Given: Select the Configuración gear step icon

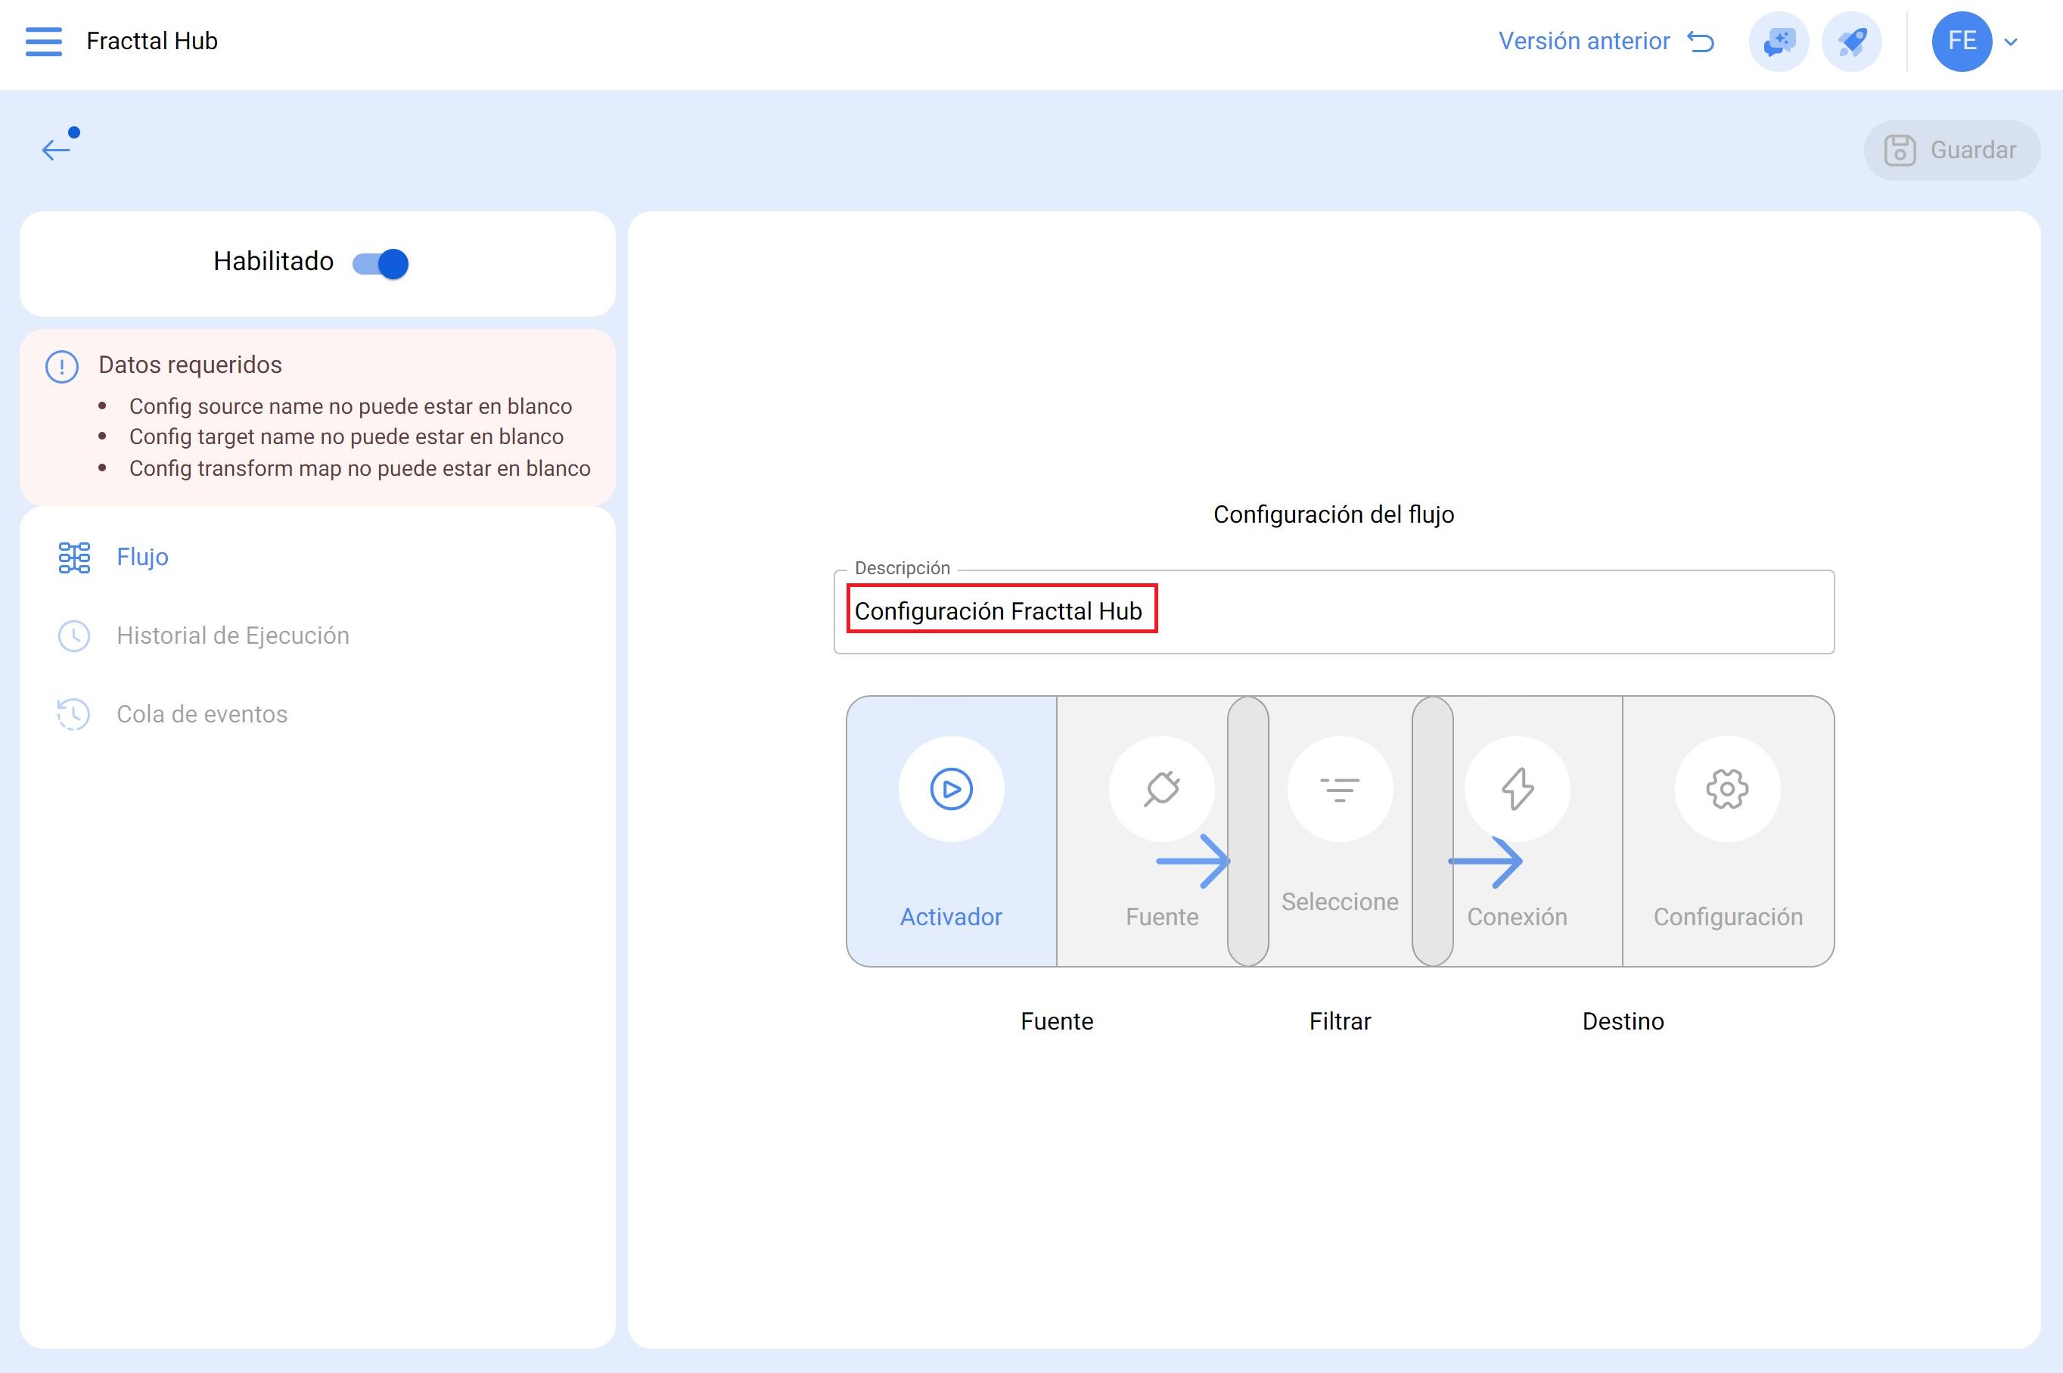Looking at the screenshot, I should click(x=1727, y=789).
